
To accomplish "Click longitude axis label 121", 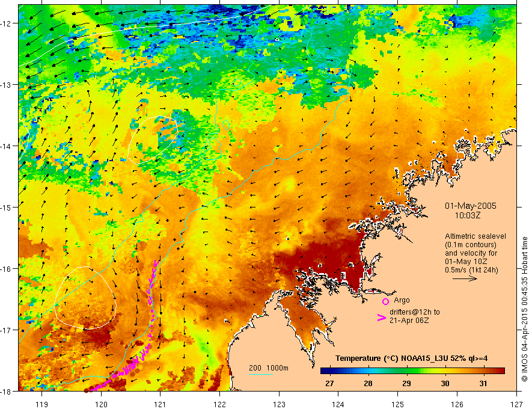I will point(161,404).
